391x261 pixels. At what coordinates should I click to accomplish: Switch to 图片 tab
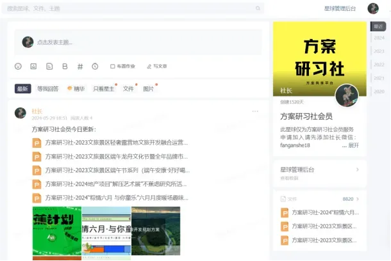tap(148, 88)
